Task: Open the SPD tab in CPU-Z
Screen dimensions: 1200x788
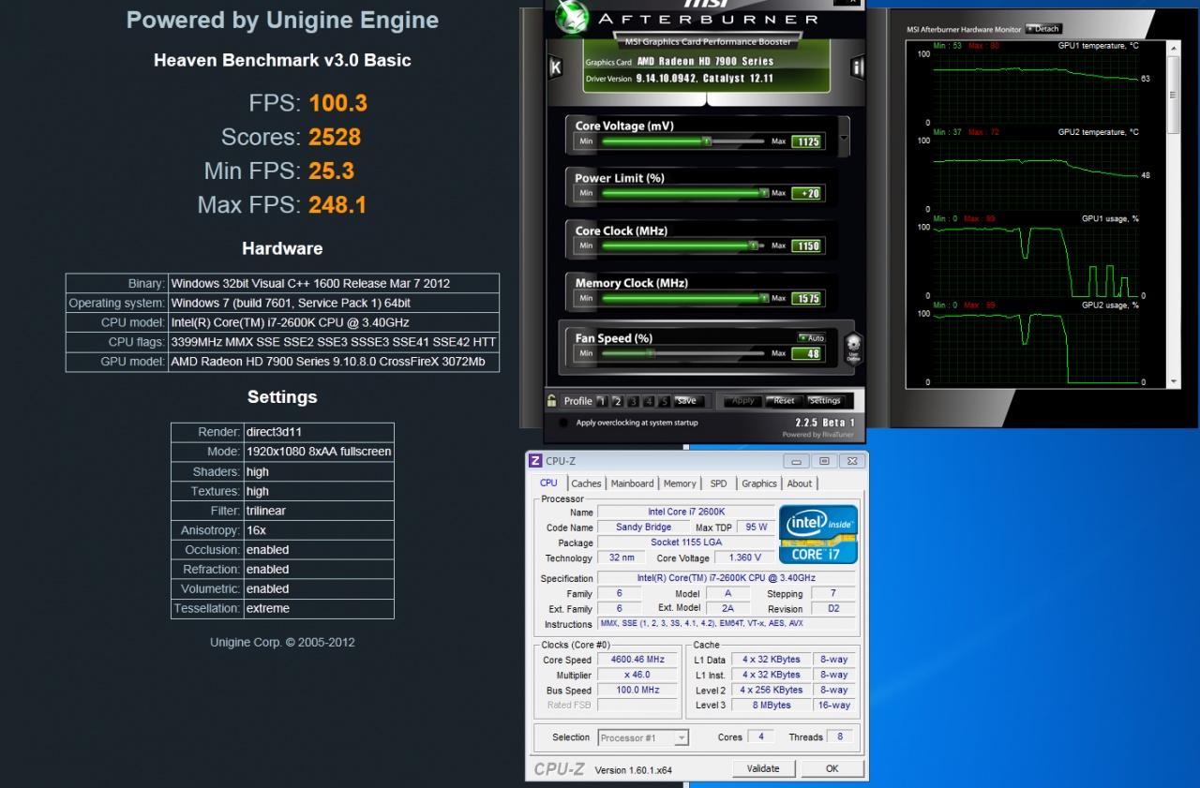Action: point(718,483)
